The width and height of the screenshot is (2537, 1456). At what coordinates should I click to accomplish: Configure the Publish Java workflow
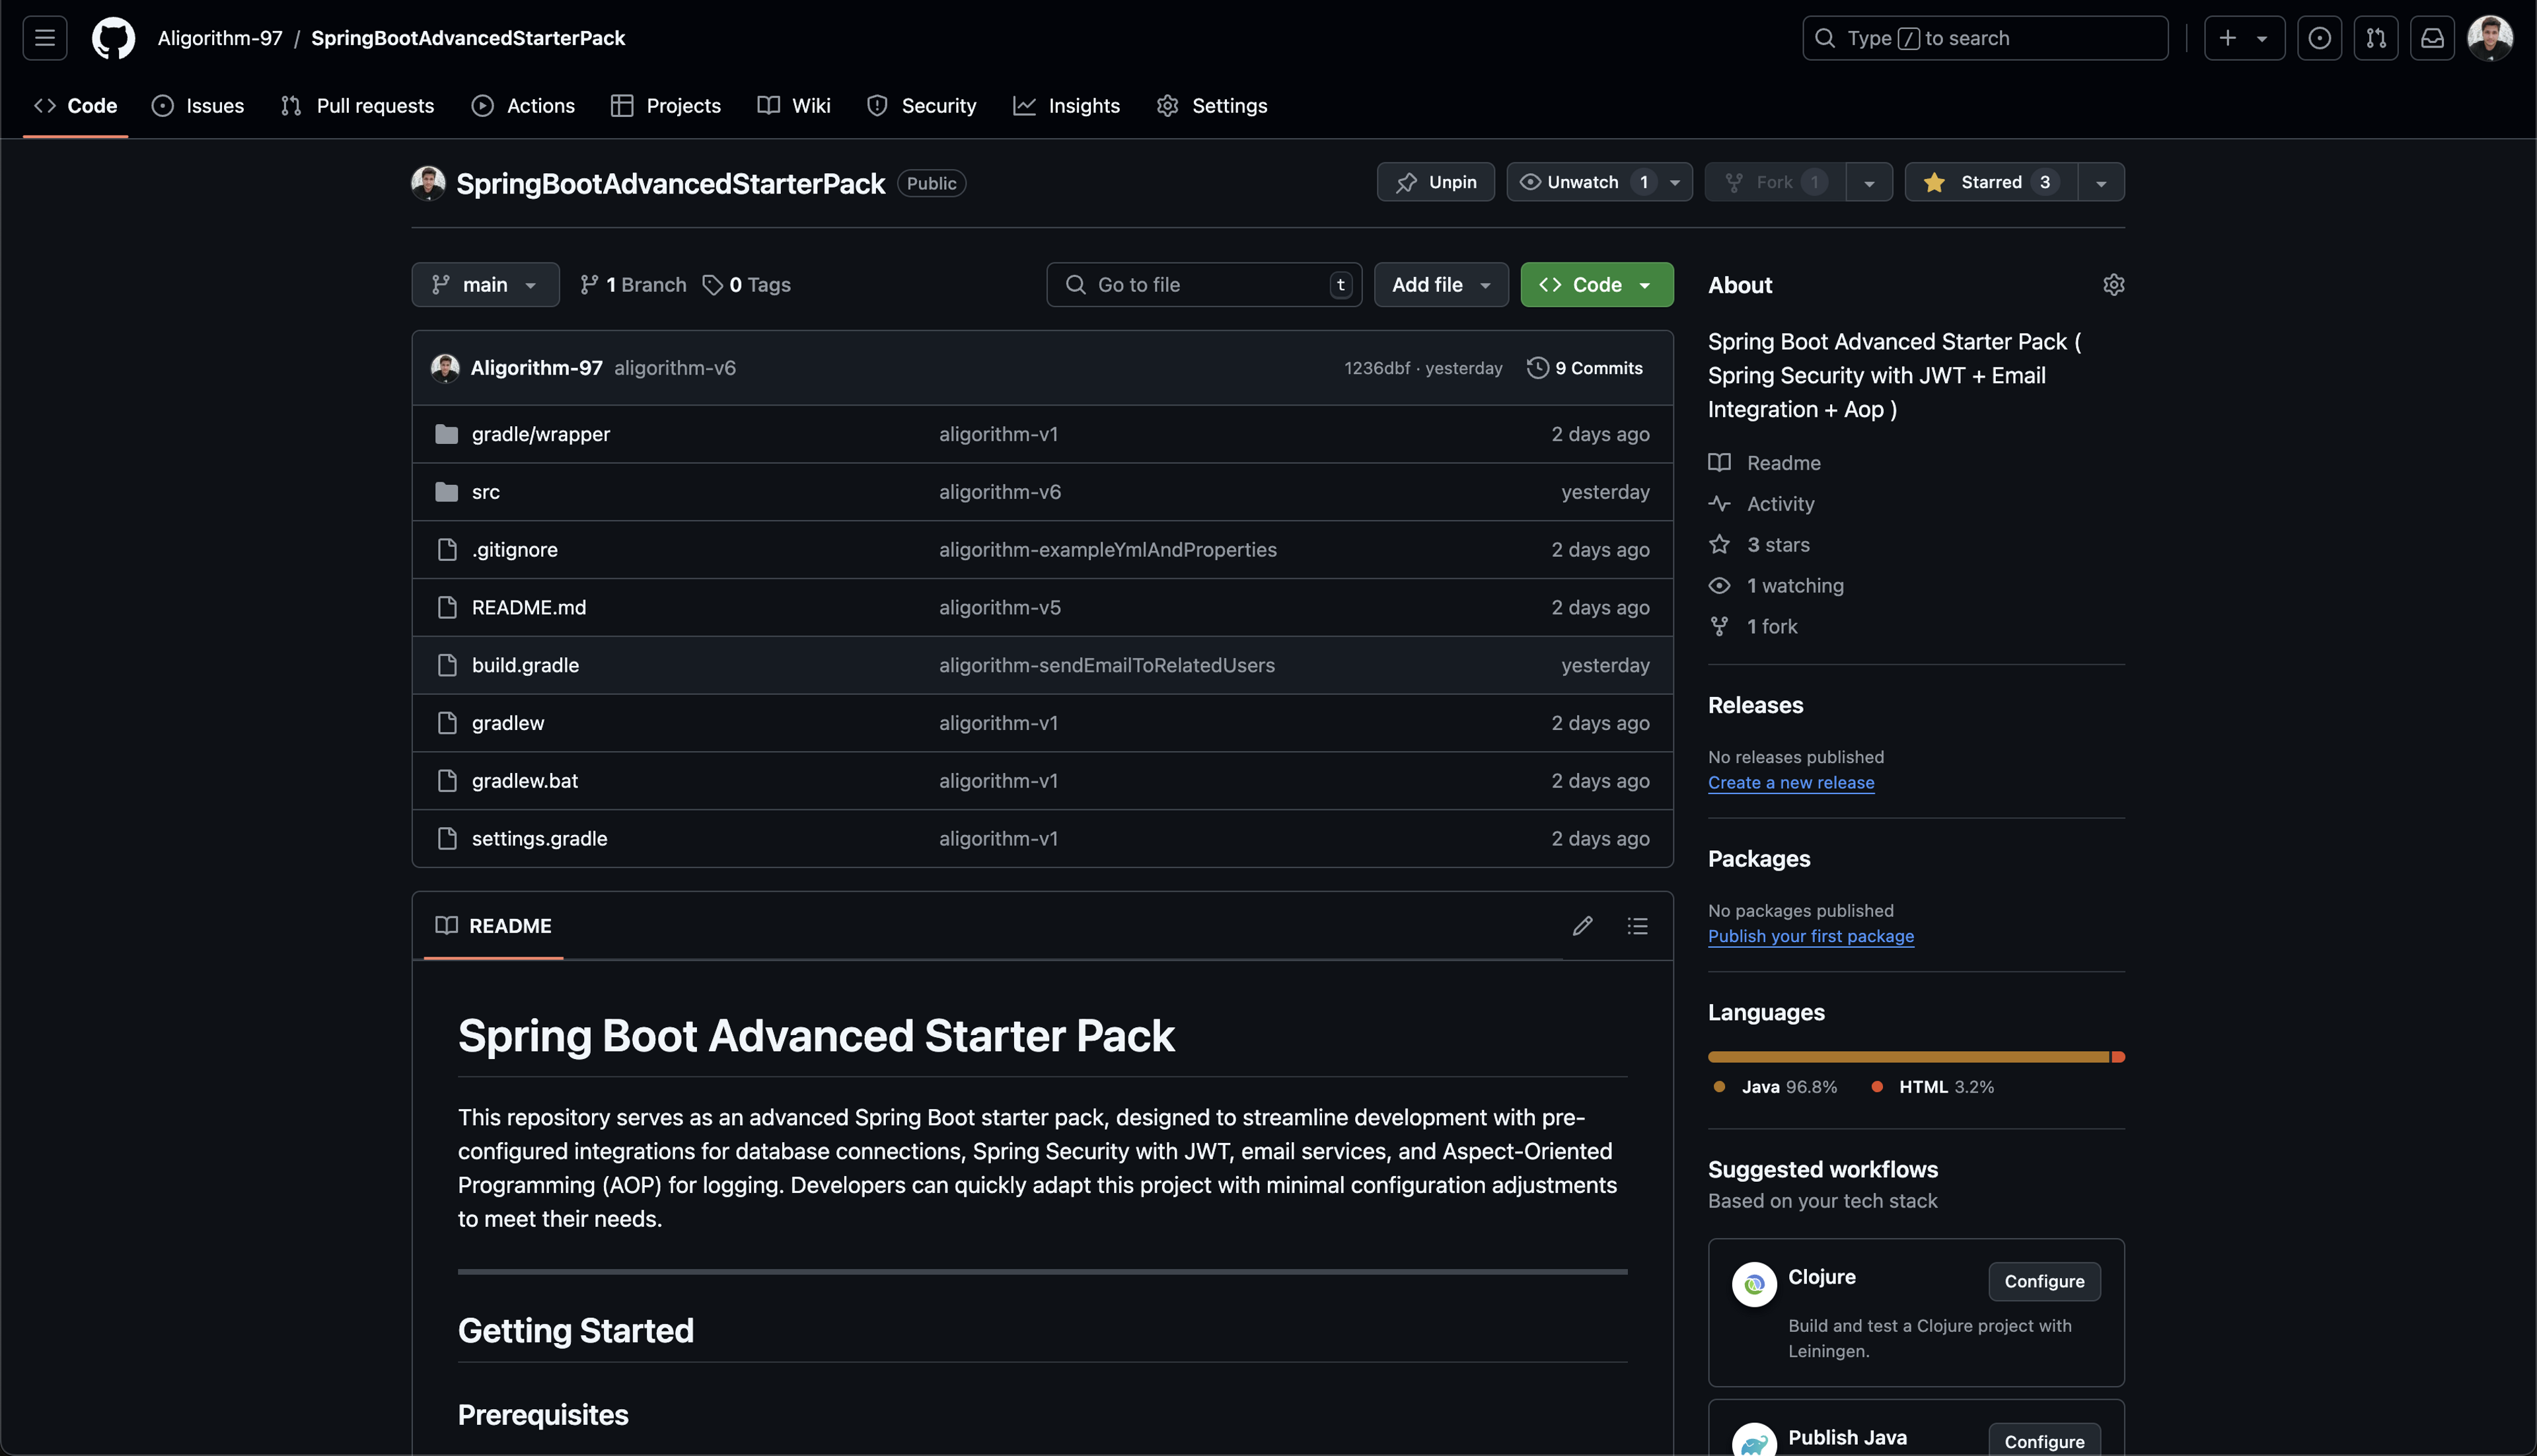coord(2044,1441)
